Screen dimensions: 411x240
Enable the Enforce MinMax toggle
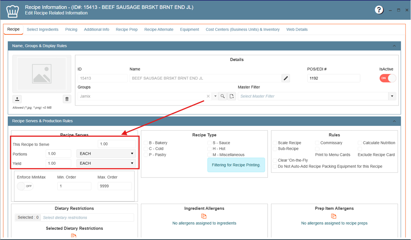tap(25, 186)
